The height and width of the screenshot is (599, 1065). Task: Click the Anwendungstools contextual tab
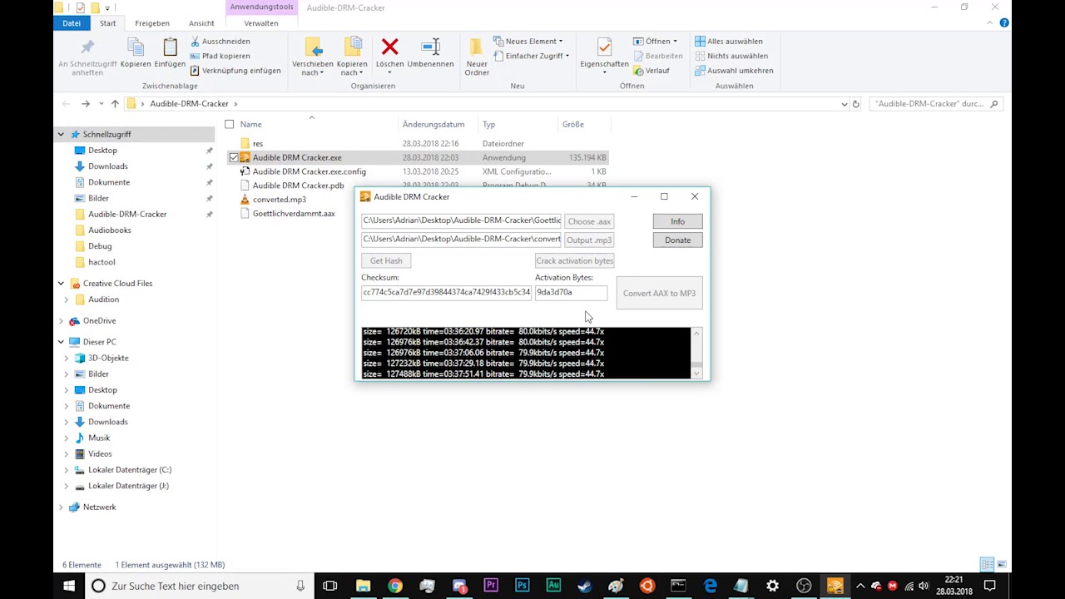(261, 7)
